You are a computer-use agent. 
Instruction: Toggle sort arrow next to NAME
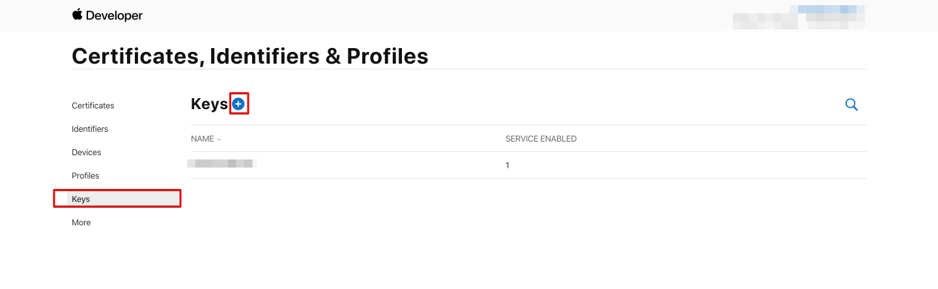pyautogui.click(x=220, y=139)
